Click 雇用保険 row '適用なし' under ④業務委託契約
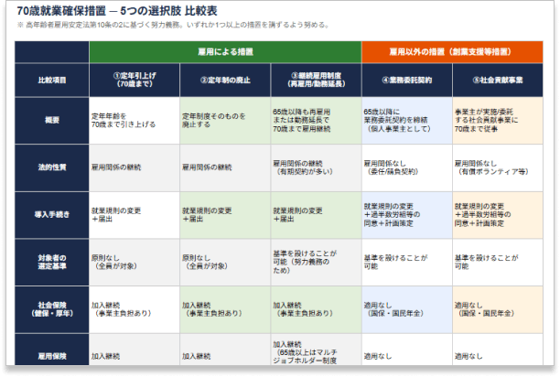The image size is (560, 377). tap(407, 350)
